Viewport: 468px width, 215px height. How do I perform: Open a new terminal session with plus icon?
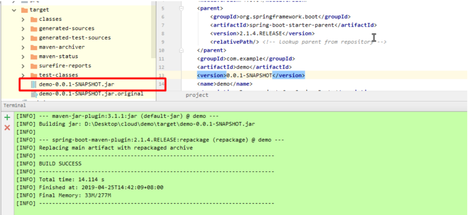point(7,118)
